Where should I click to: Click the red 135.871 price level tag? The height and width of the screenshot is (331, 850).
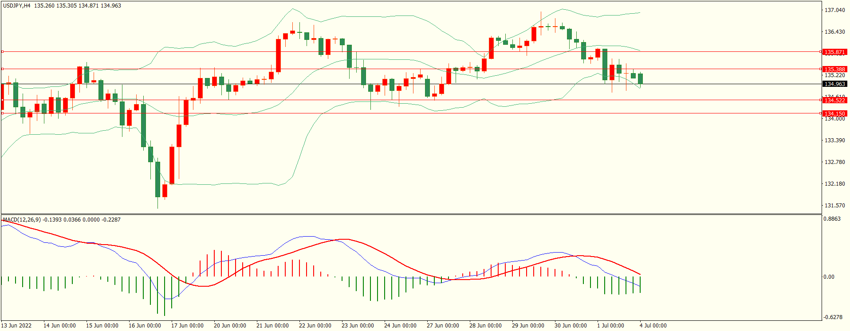(834, 52)
